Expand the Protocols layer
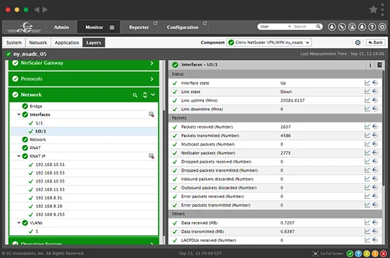390x258 pixels. pos(152,79)
